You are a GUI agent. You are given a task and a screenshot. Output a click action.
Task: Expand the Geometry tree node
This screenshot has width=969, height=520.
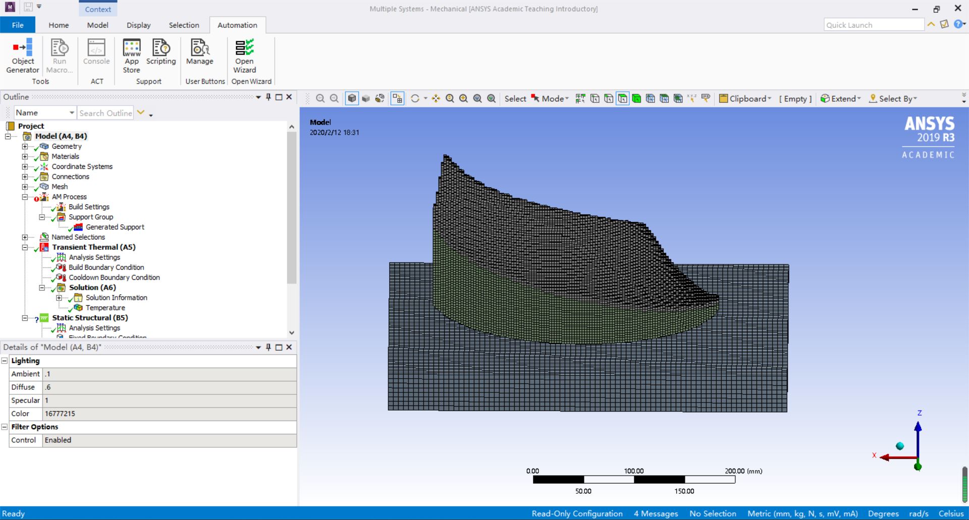(25, 146)
